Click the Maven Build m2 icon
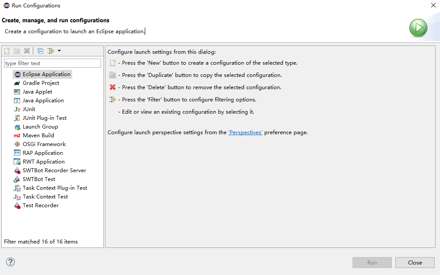Screen dimensions: 440x275 pos(17,136)
